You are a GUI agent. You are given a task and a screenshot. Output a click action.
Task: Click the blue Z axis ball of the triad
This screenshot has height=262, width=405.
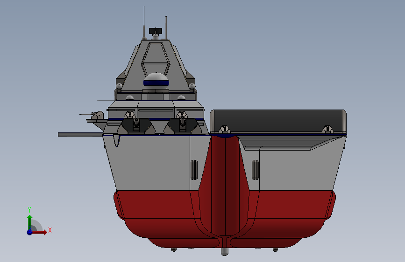pos(29,232)
